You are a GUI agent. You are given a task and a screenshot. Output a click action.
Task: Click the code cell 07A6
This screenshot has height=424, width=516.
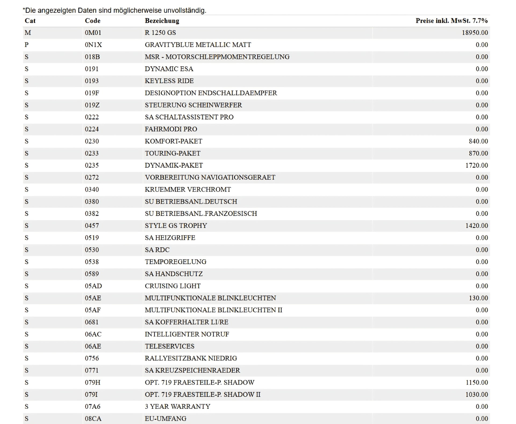point(93,407)
